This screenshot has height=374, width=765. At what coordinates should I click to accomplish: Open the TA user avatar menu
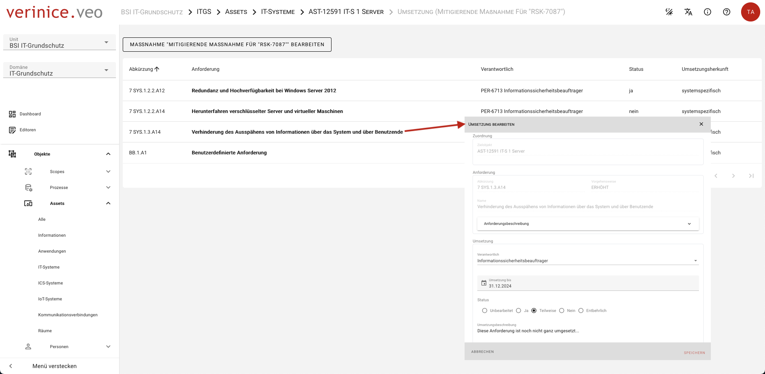click(x=750, y=12)
